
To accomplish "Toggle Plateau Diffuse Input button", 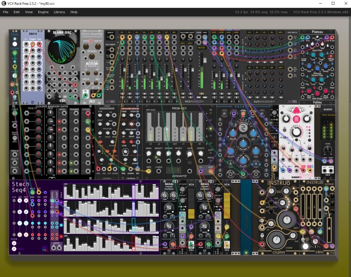I will tap(330, 56).
